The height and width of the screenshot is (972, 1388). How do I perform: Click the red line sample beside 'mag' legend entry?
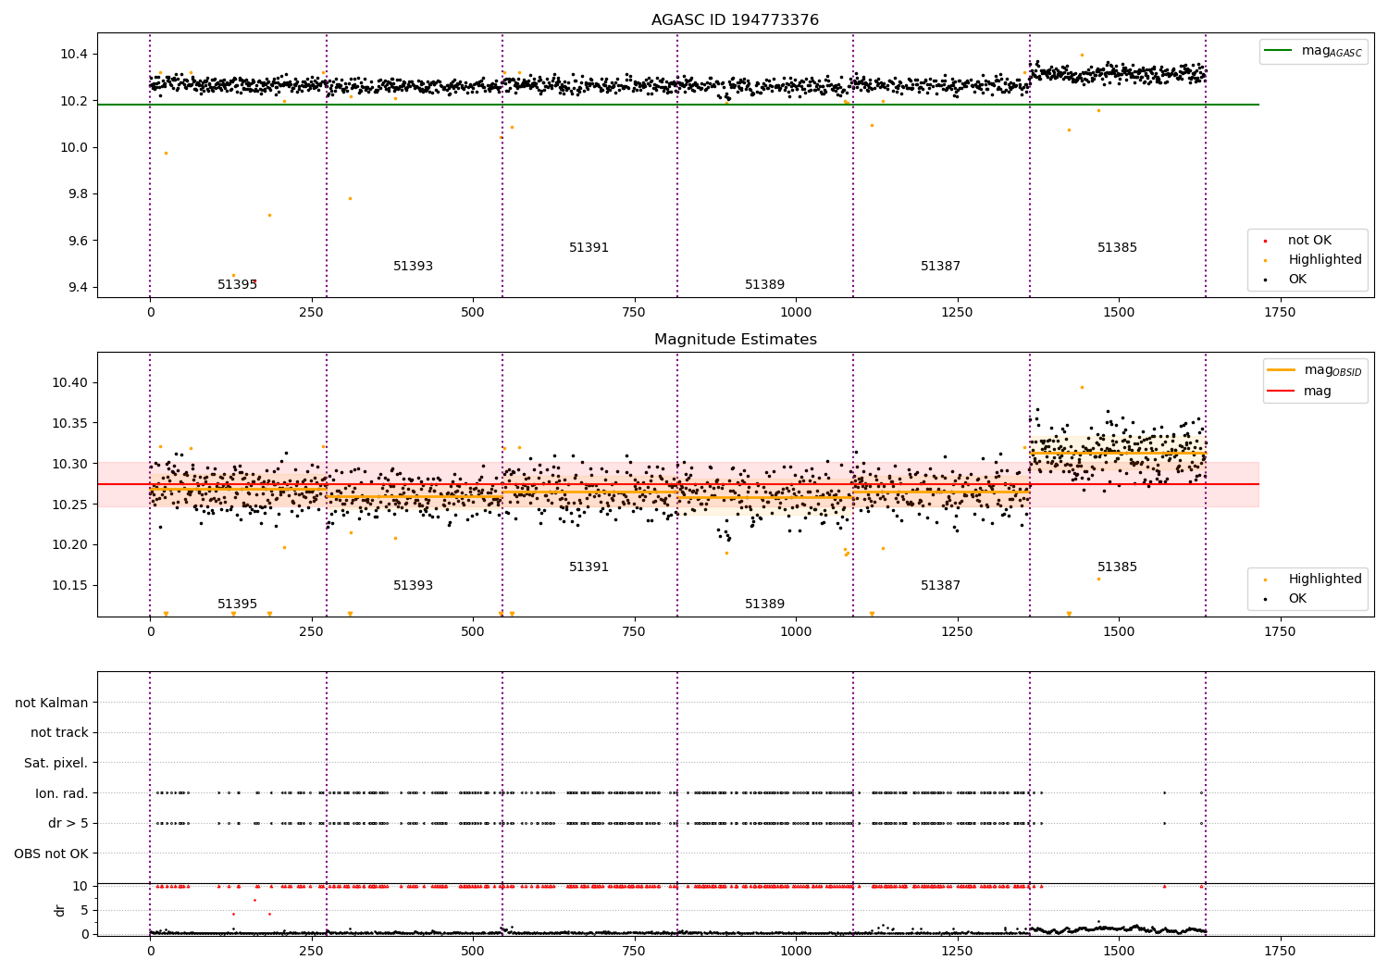[x=1281, y=391]
